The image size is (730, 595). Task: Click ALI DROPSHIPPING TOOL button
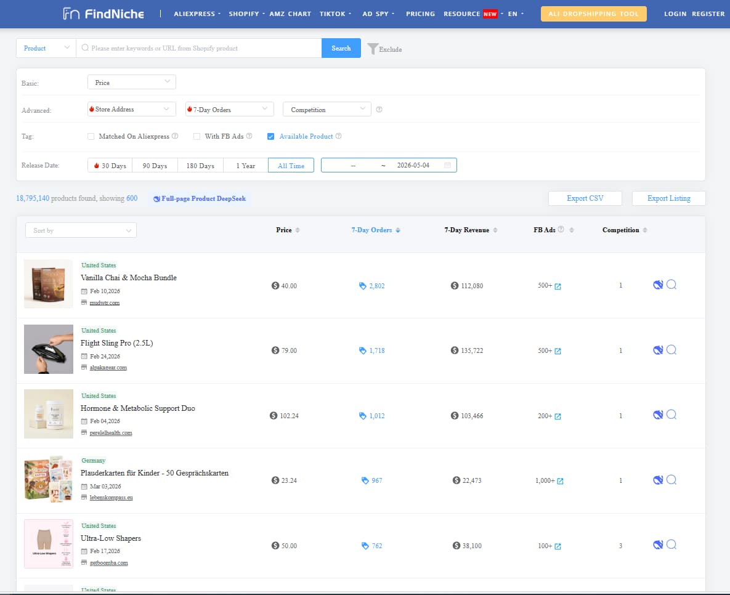594,14
